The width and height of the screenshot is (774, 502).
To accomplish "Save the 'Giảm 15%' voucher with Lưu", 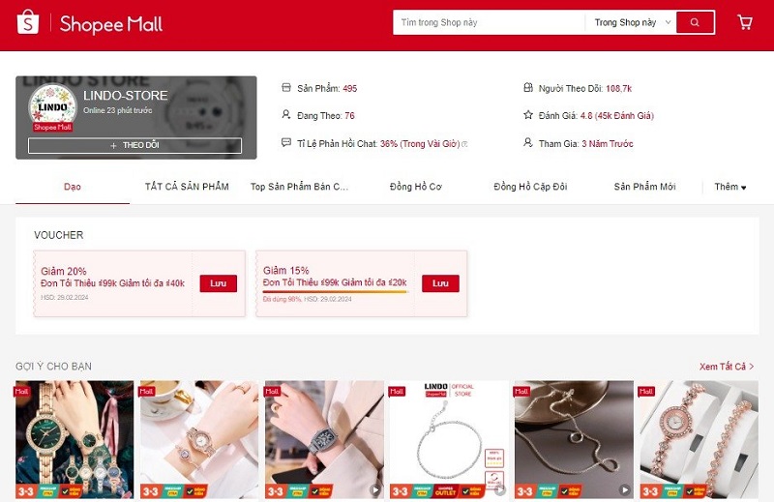I will click(440, 283).
